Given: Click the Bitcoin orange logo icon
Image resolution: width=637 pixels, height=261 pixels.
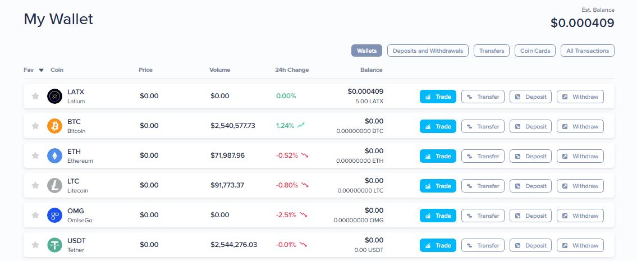Looking at the screenshot, I should coord(54,126).
